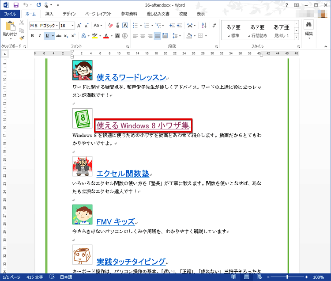Click the Redo/Repeat icon in title bar
Image resolution: width=331 pixels, height=281 pixels.
39,5
